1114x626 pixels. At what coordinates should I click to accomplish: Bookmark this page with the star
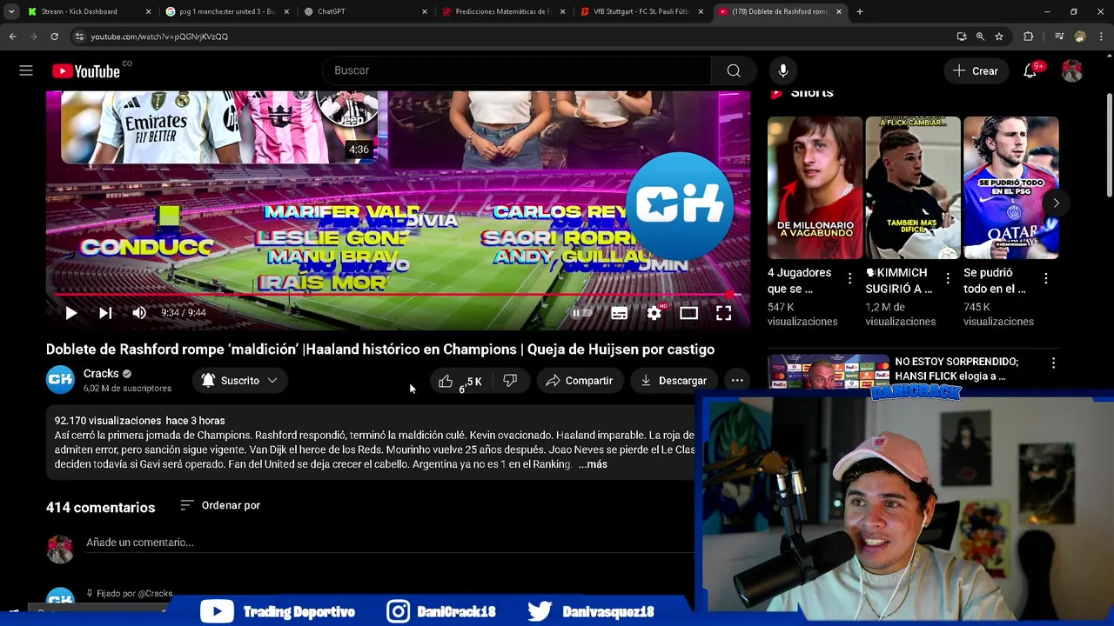pyautogui.click(x=999, y=37)
